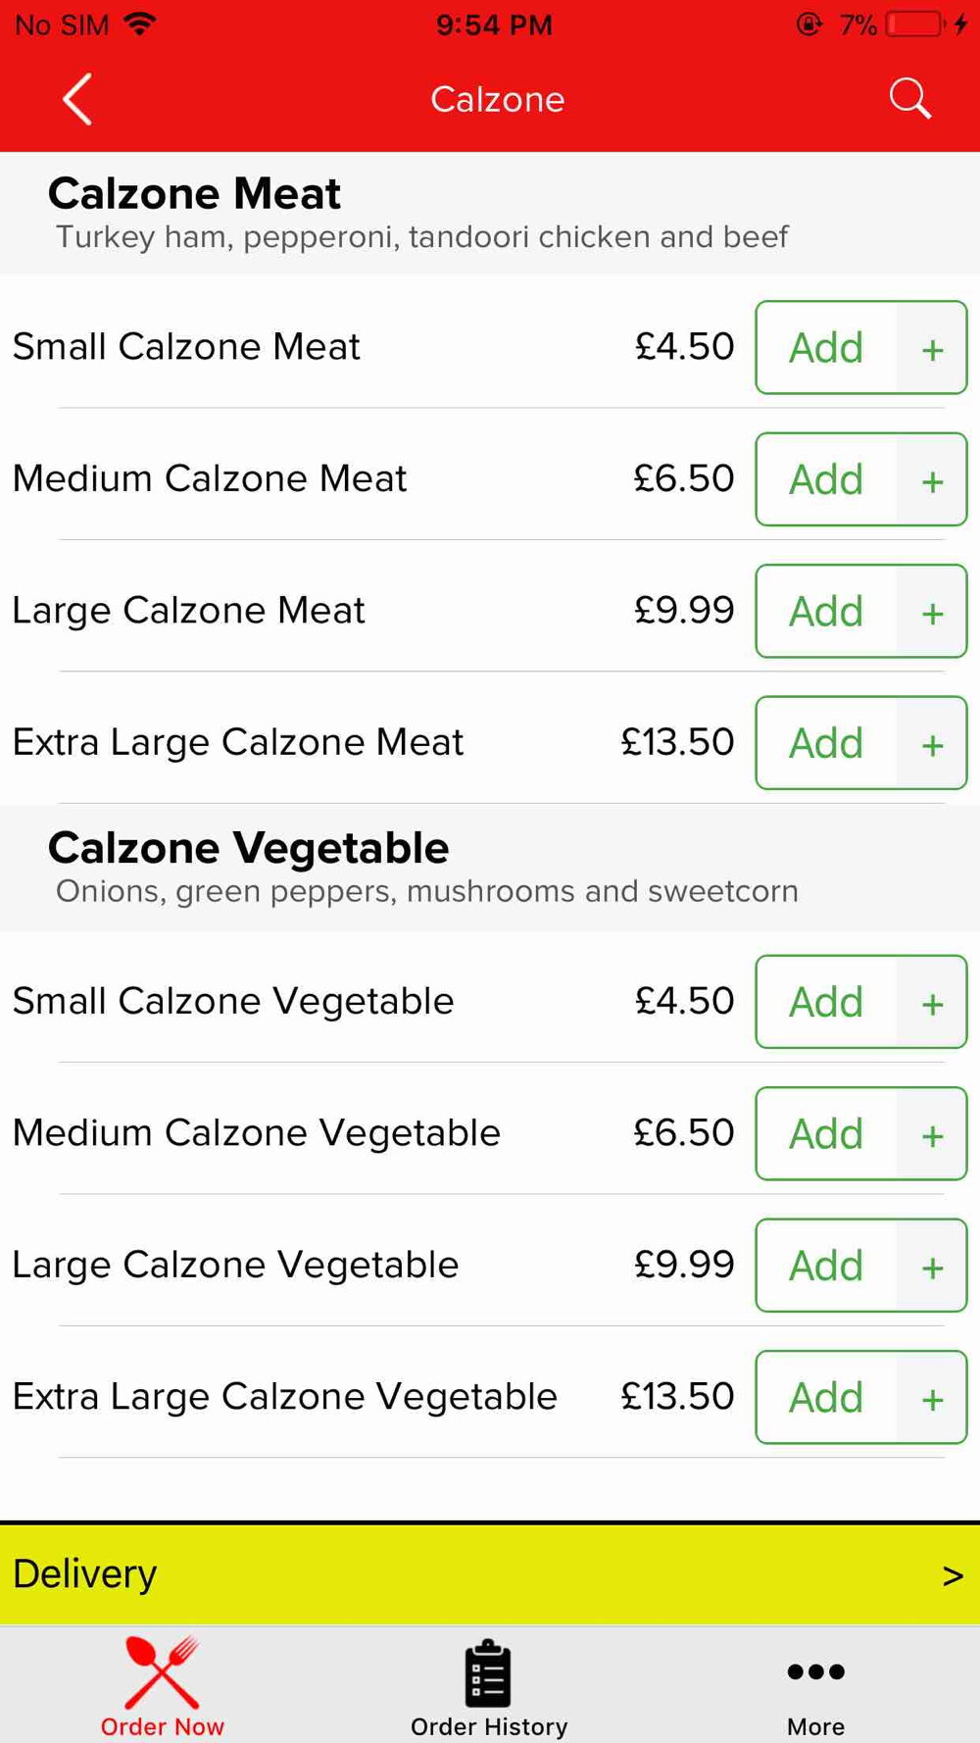Open the search magnifier icon
This screenshot has height=1743, width=980.
pos(909,99)
